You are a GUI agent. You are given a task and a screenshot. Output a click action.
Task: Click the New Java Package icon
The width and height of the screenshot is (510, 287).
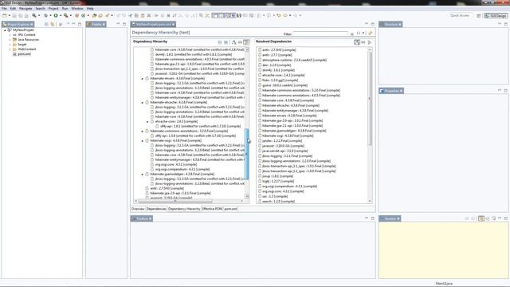77,15
